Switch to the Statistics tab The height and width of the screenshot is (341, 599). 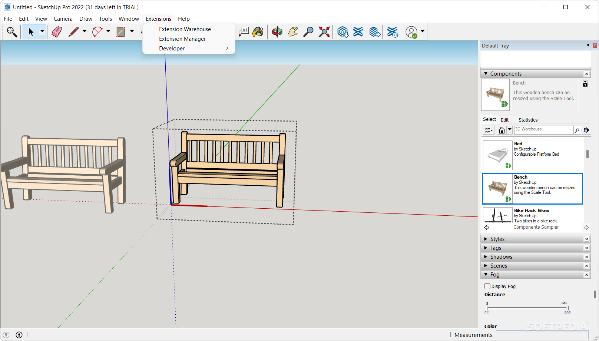click(528, 120)
